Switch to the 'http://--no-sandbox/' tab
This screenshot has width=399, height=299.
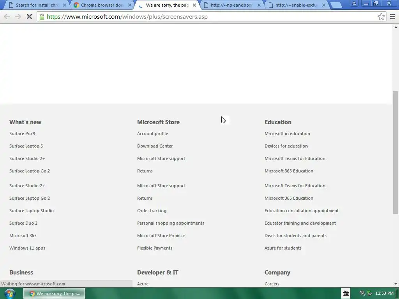click(x=231, y=5)
